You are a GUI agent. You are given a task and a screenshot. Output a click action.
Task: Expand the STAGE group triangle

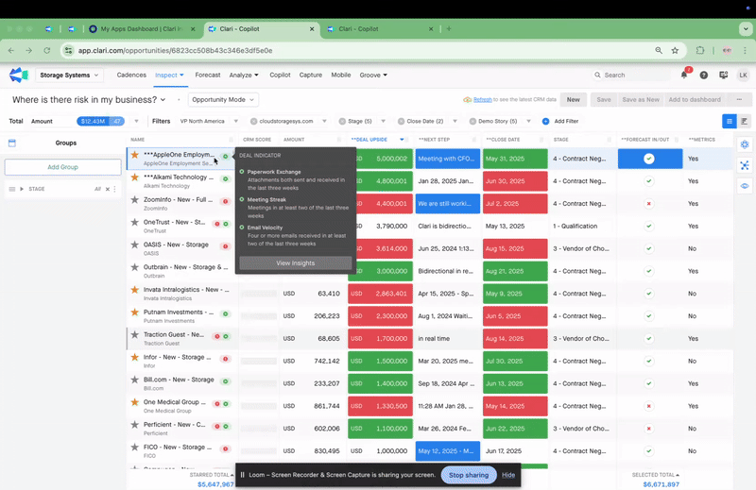22,190
